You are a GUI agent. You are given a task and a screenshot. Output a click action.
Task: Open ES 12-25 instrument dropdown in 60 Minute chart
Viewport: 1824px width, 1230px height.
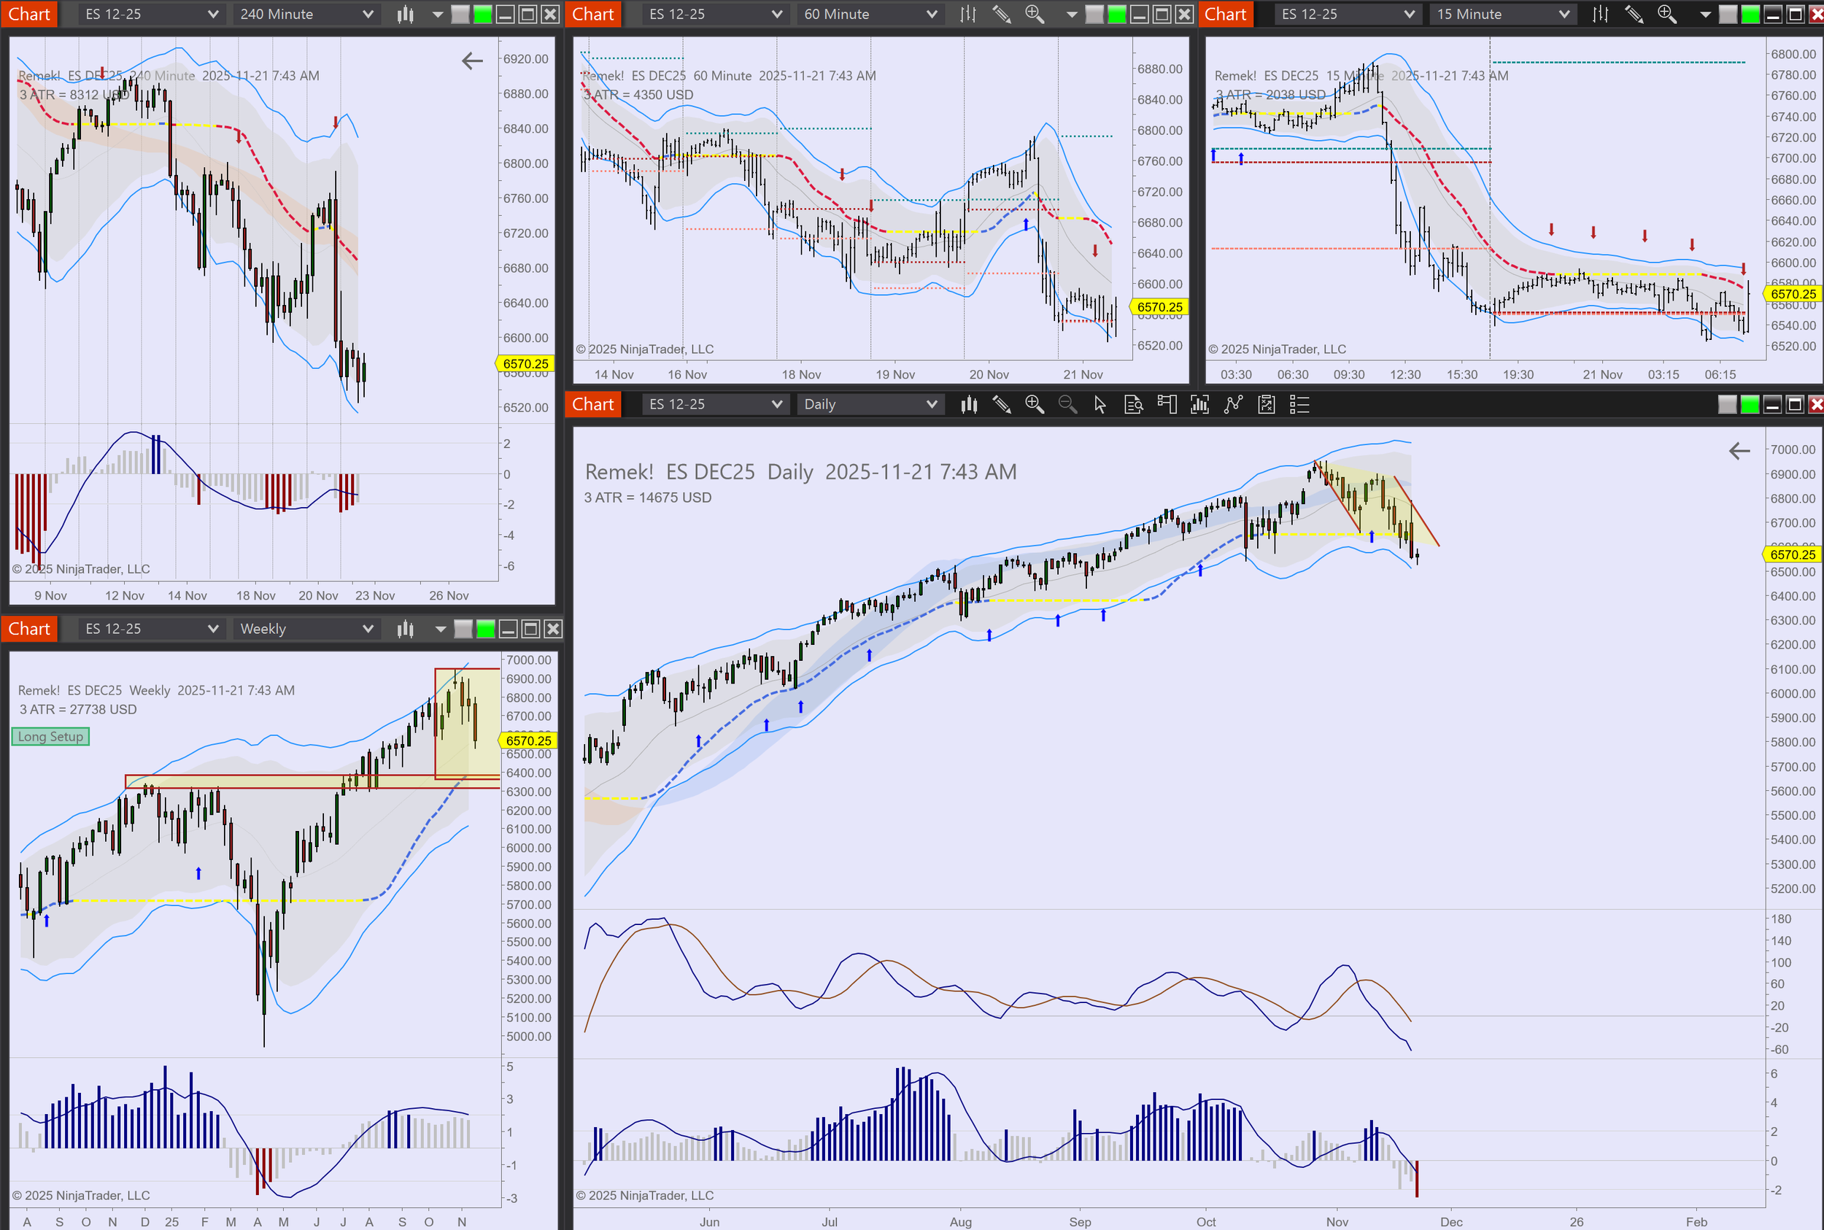[x=715, y=14]
